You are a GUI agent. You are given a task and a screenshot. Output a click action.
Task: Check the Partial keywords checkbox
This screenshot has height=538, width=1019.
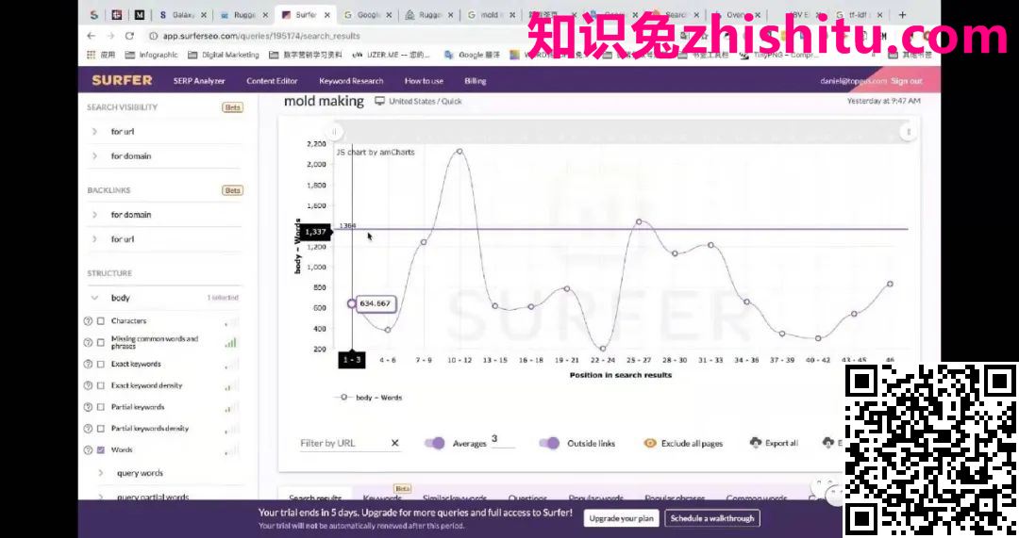point(101,407)
